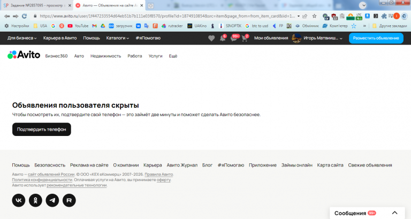Show hidden bookmarks with double chevron
The image size is (411, 219).
(x=364, y=26)
